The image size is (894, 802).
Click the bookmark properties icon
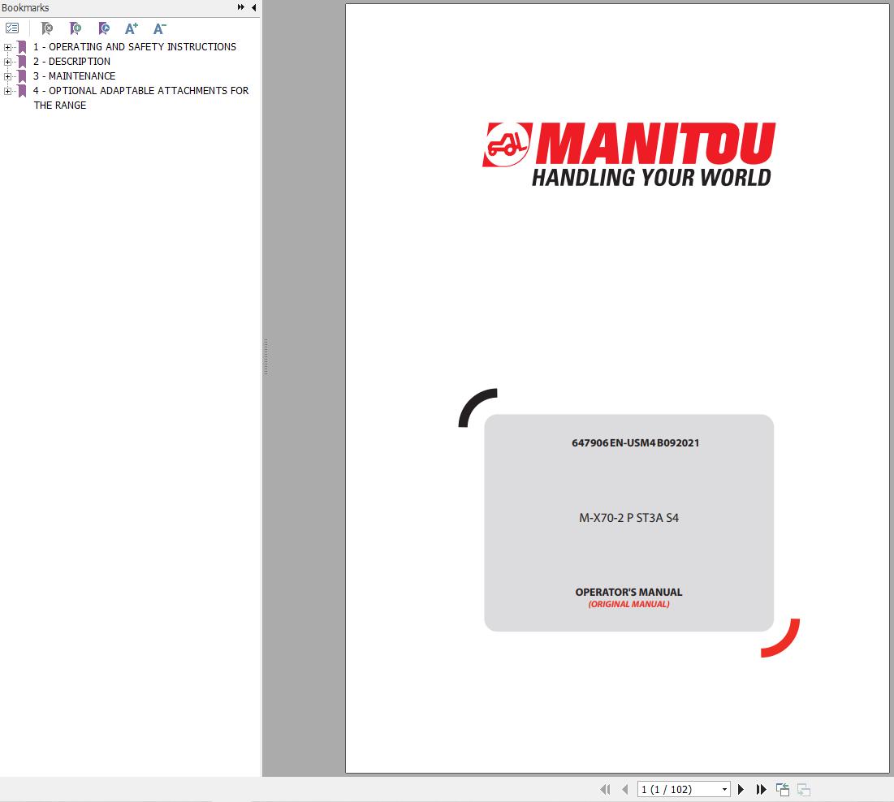click(x=104, y=28)
